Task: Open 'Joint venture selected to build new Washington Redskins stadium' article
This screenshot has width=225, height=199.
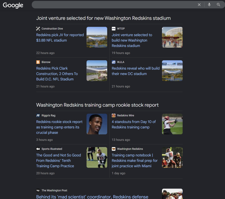Action: click(x=132, y=40)
